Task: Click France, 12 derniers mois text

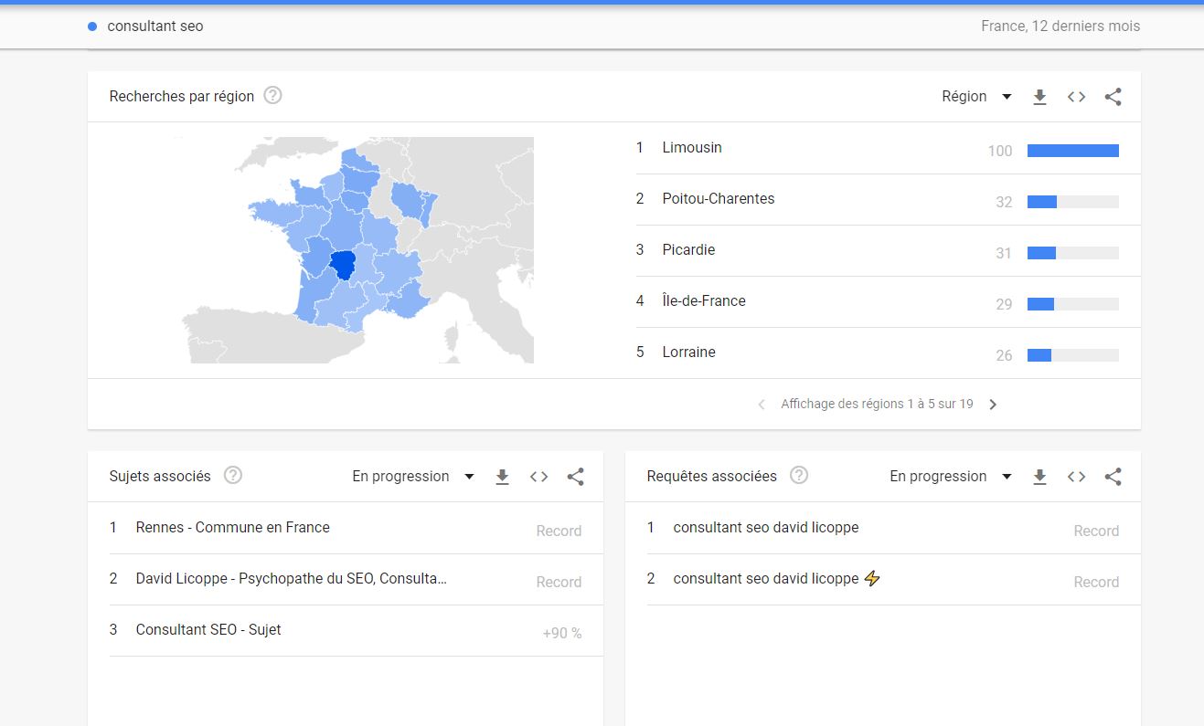Action: (1060, 26)
